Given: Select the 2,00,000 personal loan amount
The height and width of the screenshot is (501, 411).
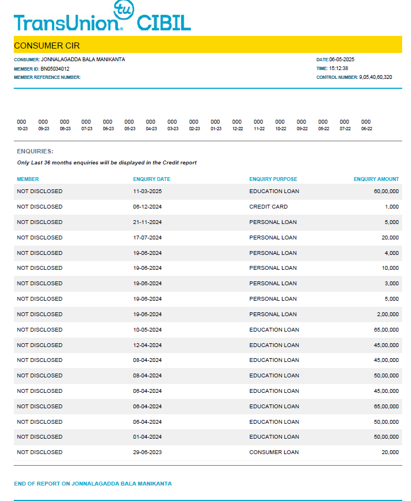Looking at the screenshot, I should (388, 315).
